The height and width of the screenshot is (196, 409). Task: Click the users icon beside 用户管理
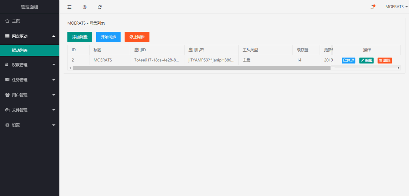pos(7,95)
